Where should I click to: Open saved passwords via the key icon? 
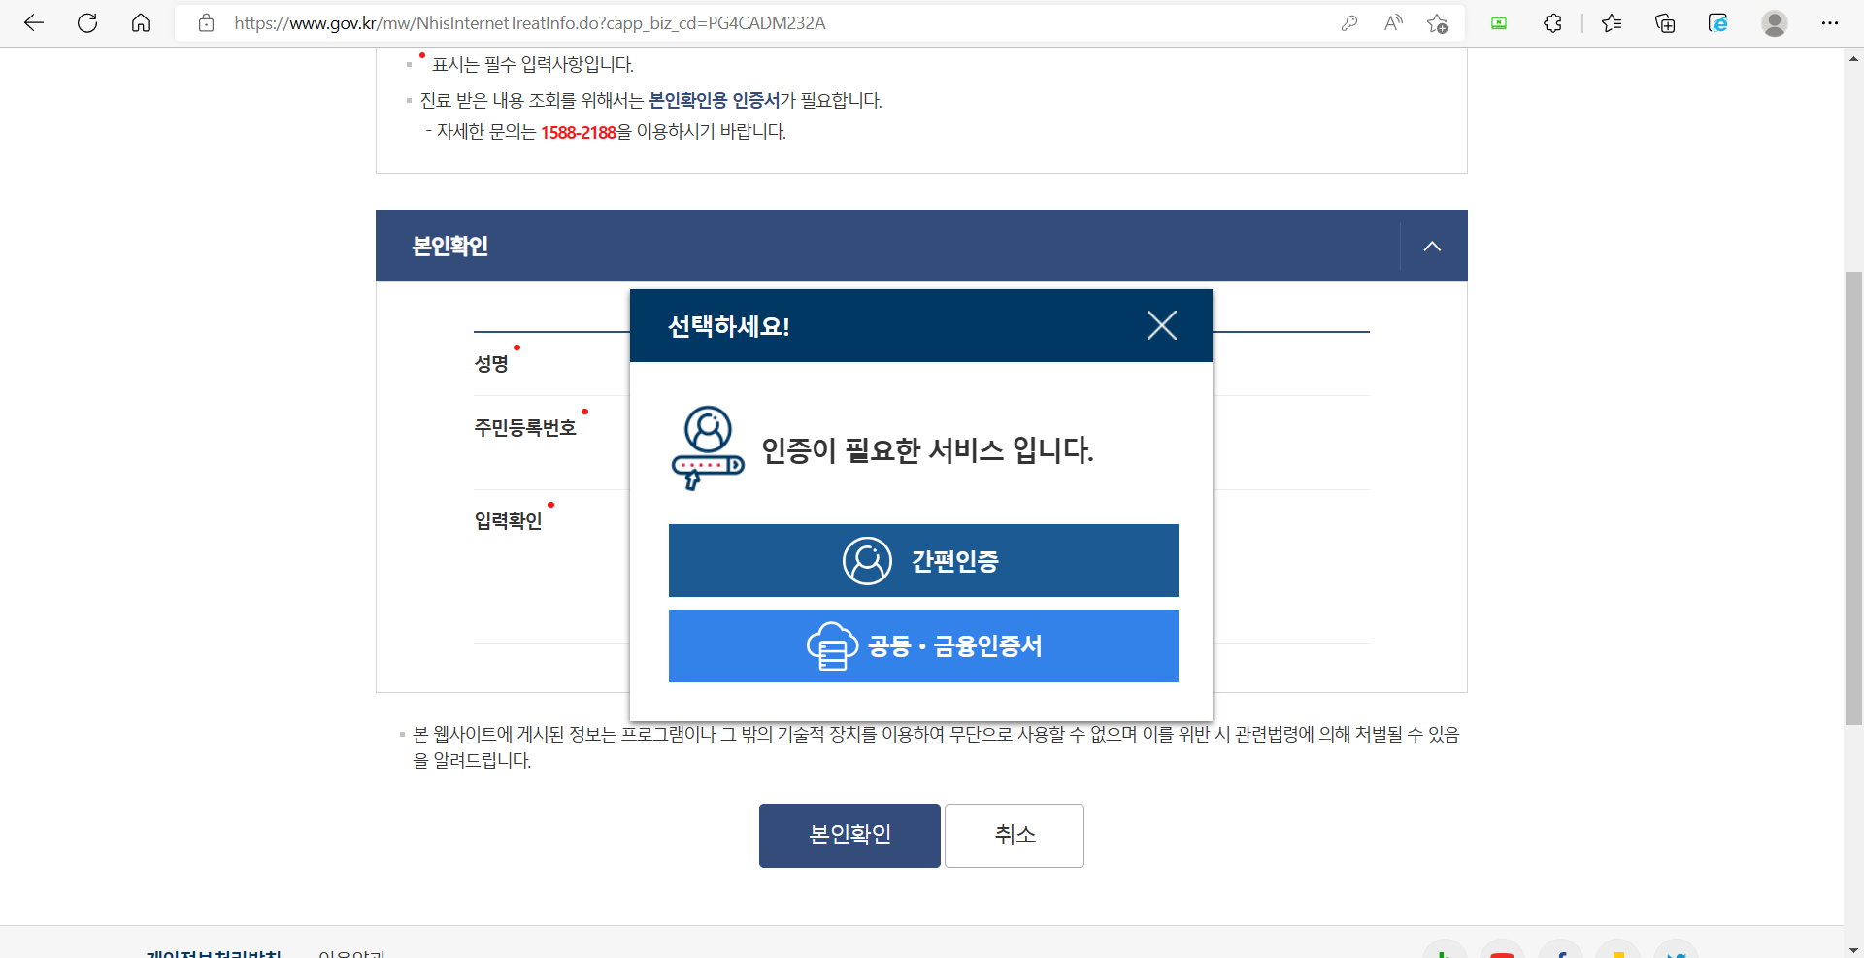1349,22
